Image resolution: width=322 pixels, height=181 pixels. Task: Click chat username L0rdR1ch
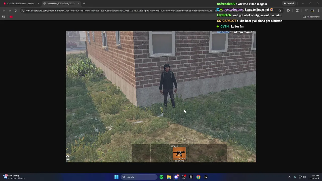tap(224, 15)
